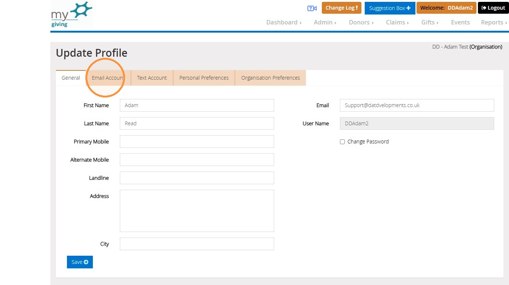Click the First Name field
This screenshot has height=285, width=509.
[x=197, y=105]
